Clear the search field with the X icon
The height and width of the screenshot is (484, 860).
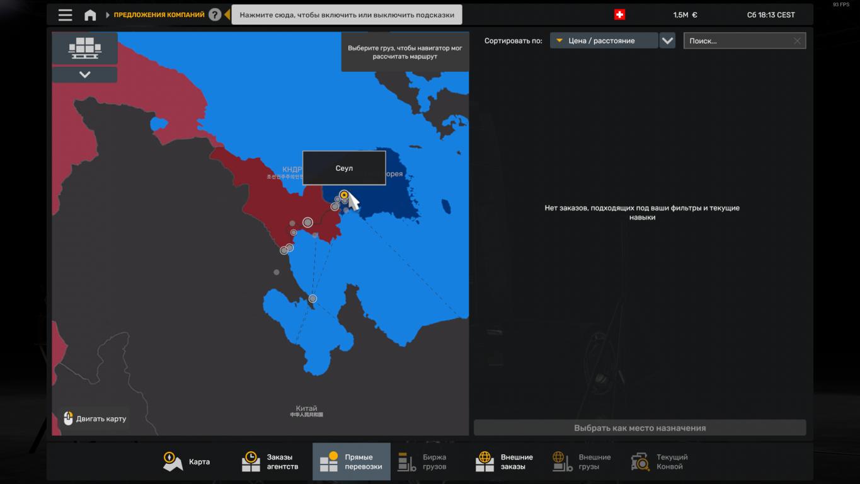797,41
